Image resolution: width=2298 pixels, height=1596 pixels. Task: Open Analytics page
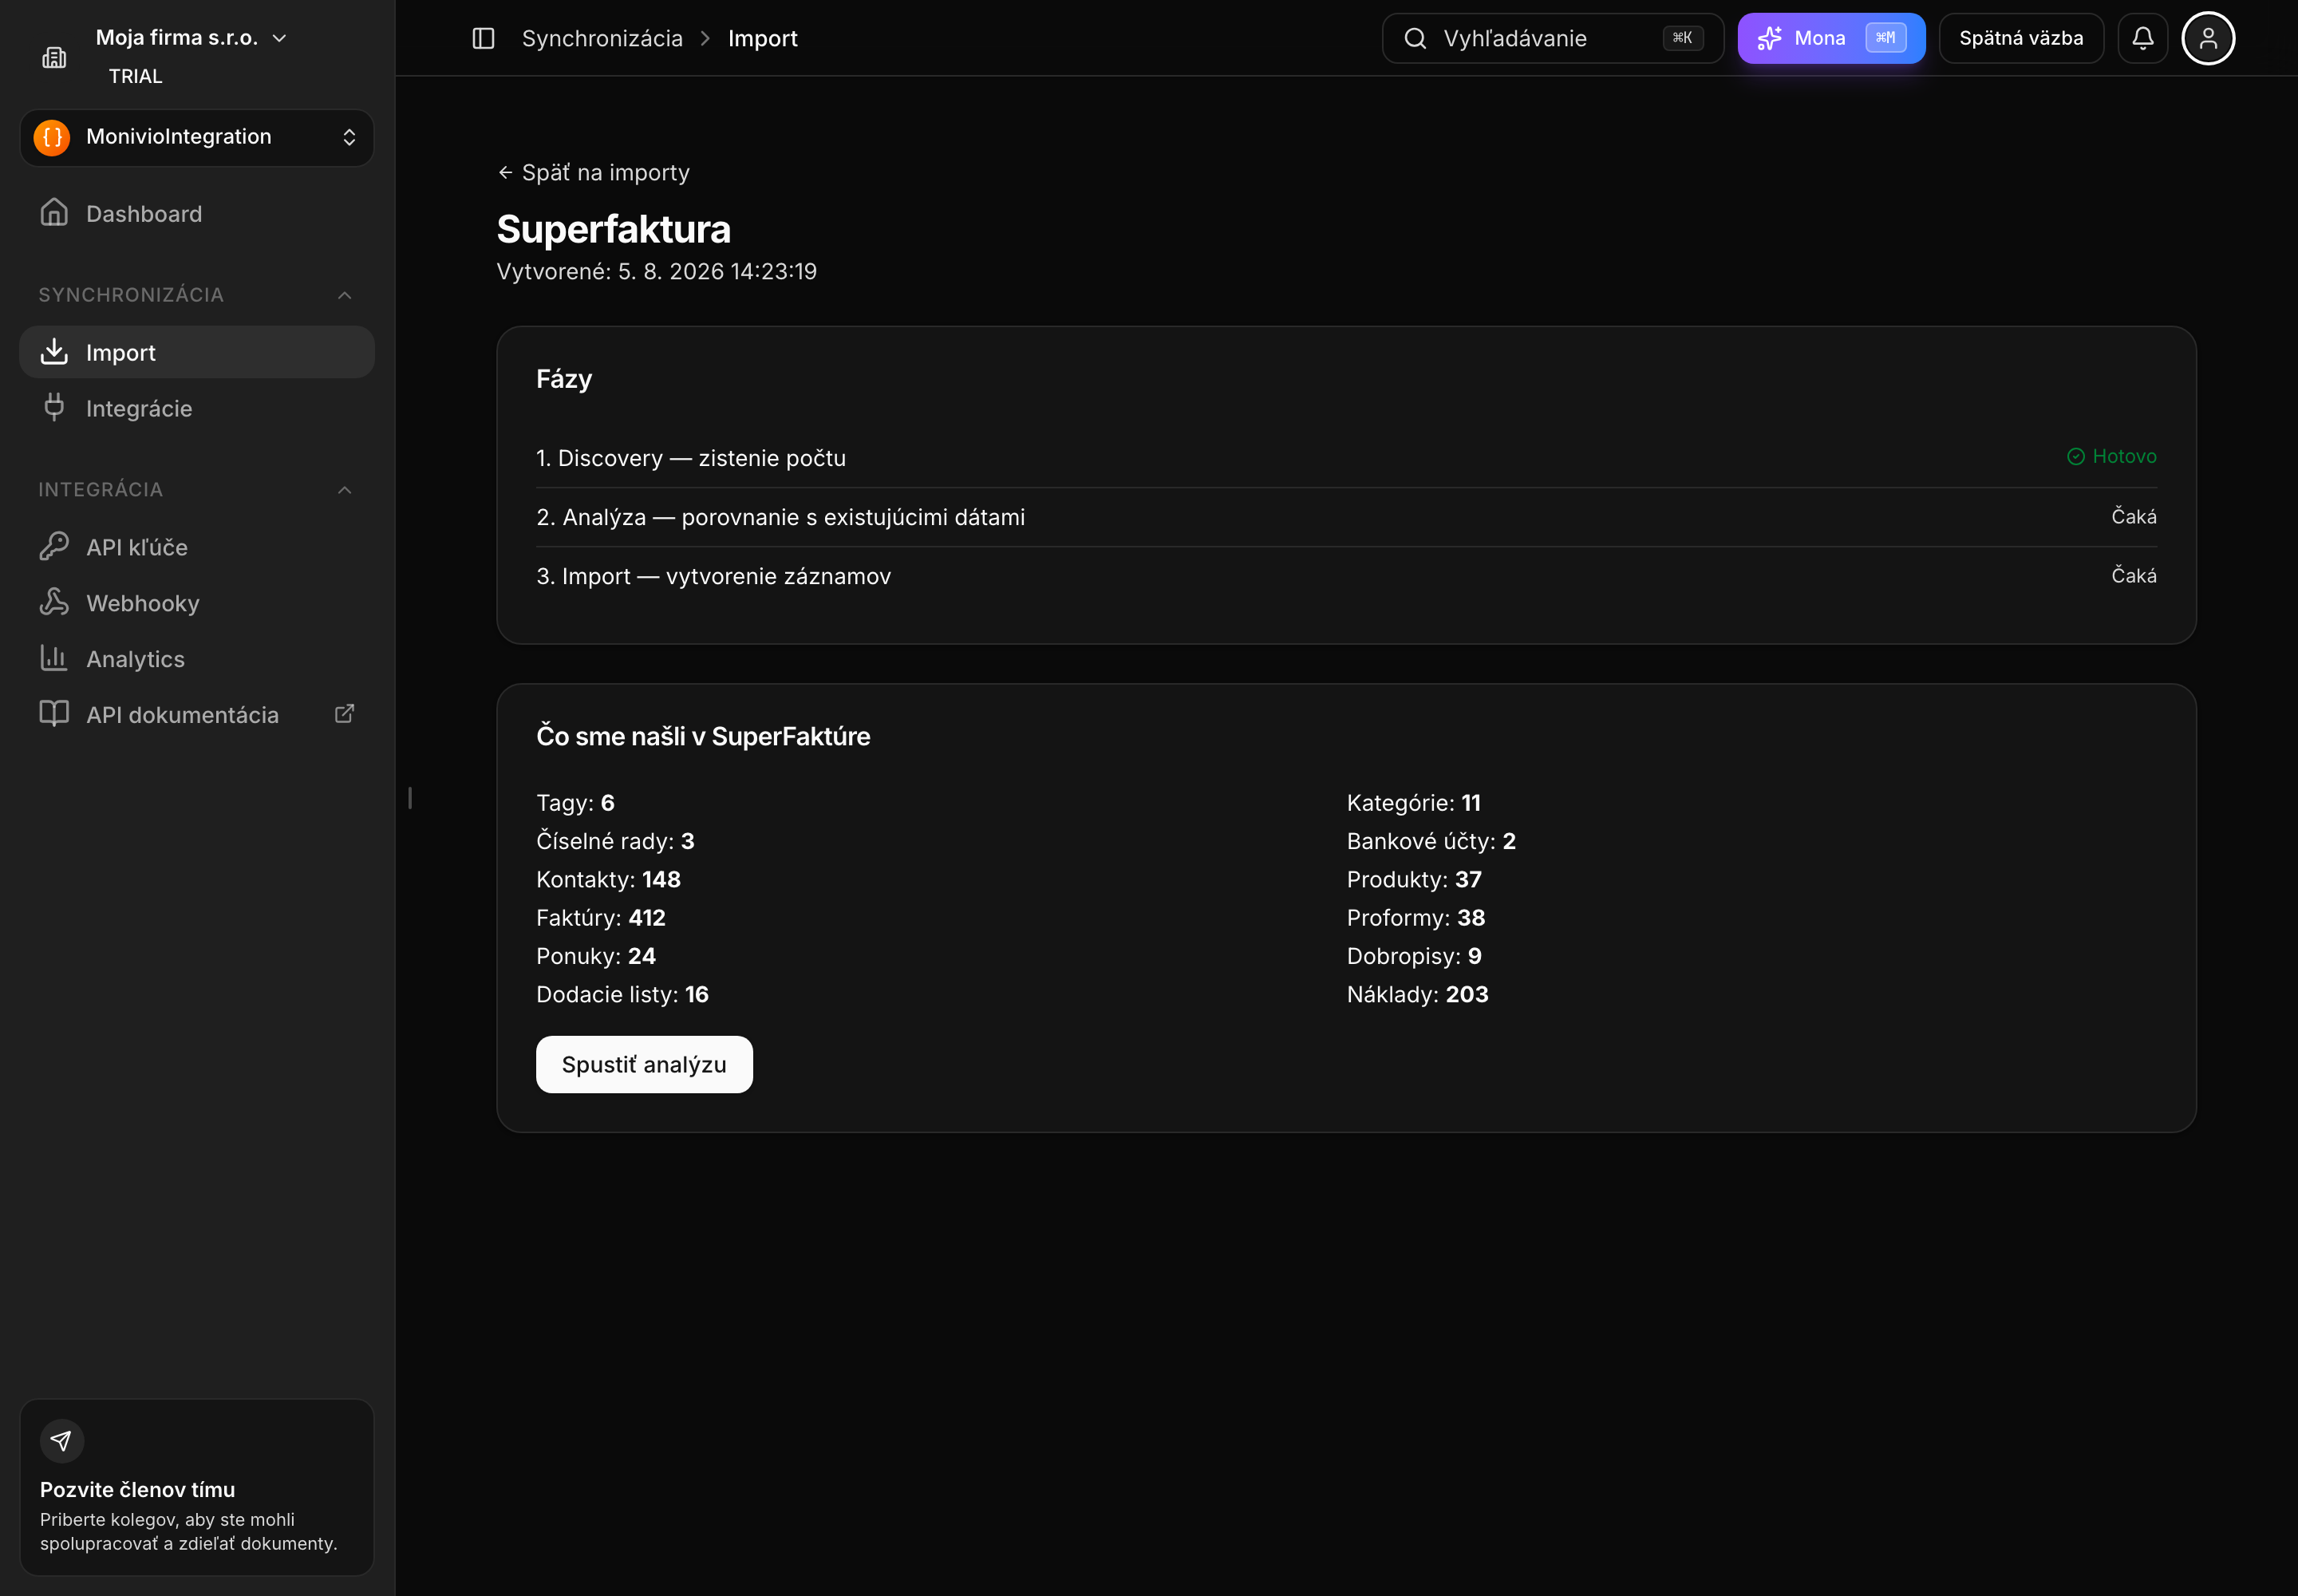(x=197, y=658)
